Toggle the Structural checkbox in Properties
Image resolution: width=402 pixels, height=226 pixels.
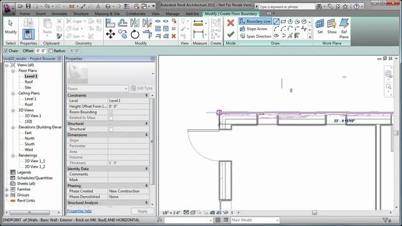(111, 129)
